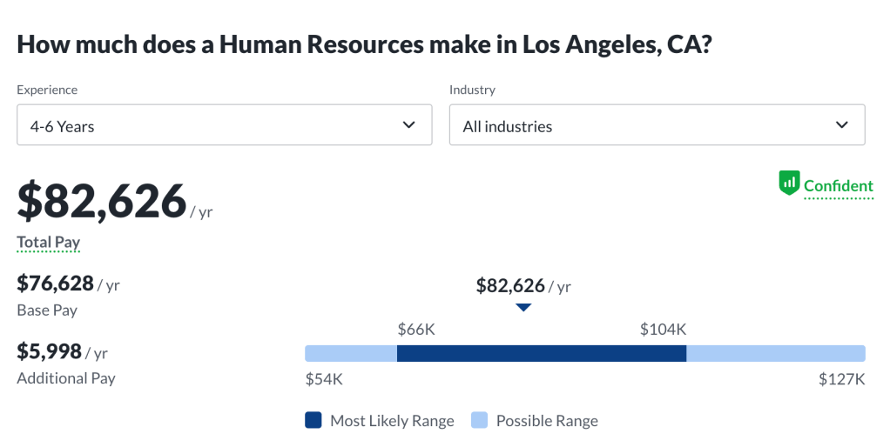Open the Experience dropdown showing 4-6 Years
This screenshot has width=890, height=447.
(x=225, y=125)
